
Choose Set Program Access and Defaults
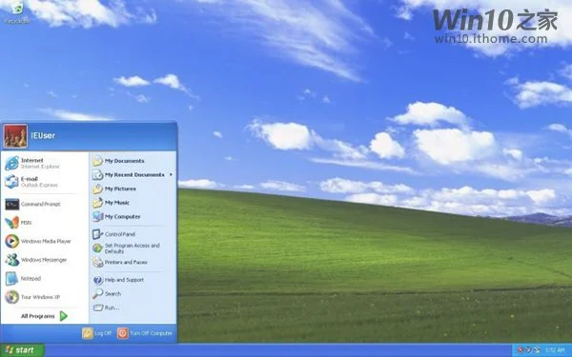(133, 248)
